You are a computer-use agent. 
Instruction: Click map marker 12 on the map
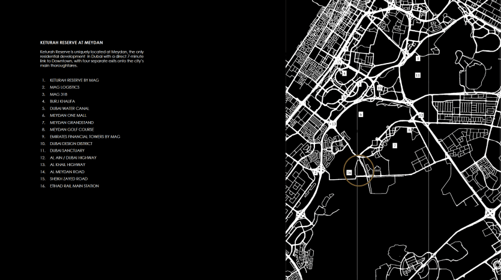click(421, 115)
